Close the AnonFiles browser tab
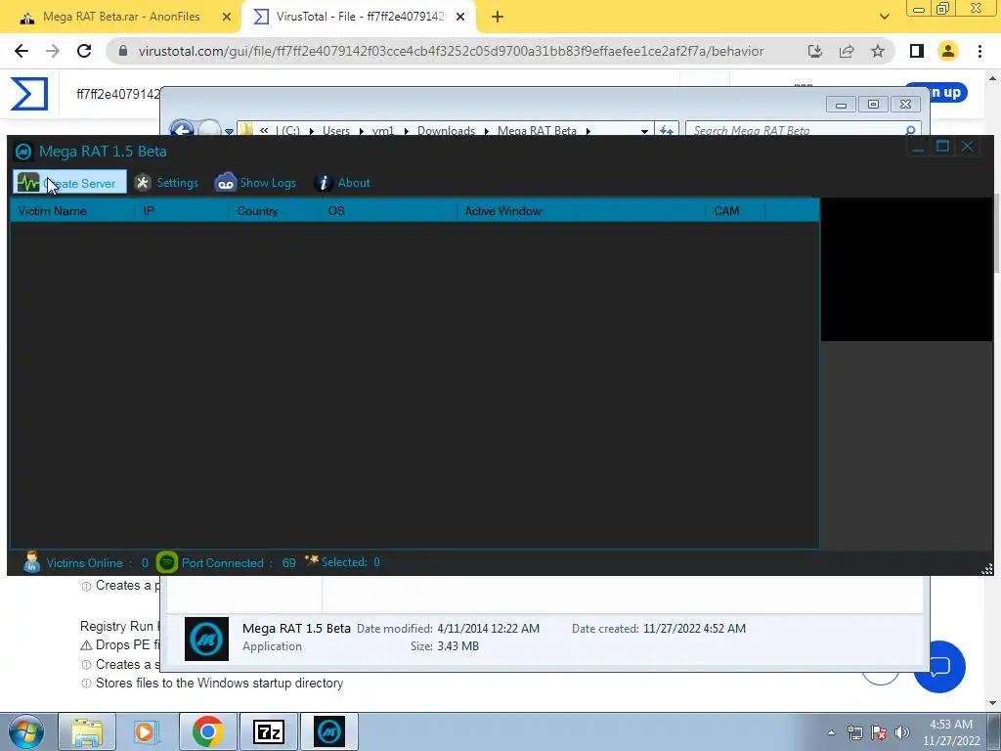The height and width of the screenshot is (751, 1001). [227, 18]
